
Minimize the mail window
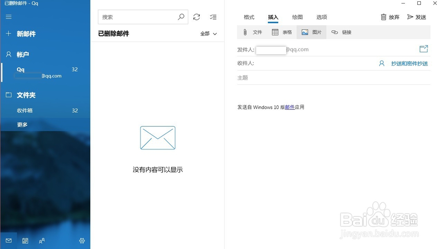pyautogui.click(x=403, y=3)
